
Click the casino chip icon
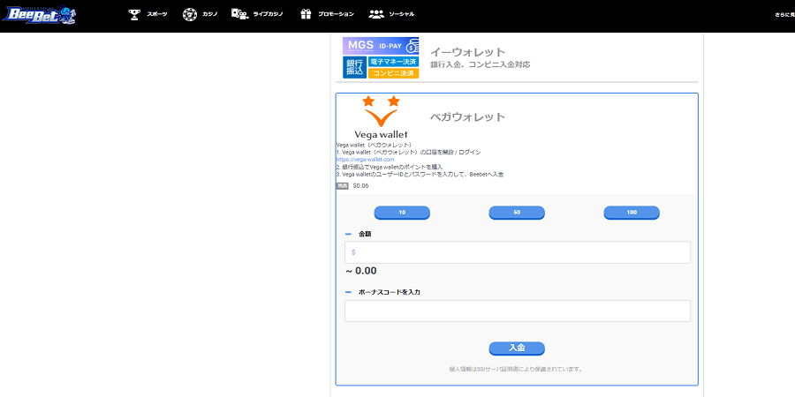(190, 15)
